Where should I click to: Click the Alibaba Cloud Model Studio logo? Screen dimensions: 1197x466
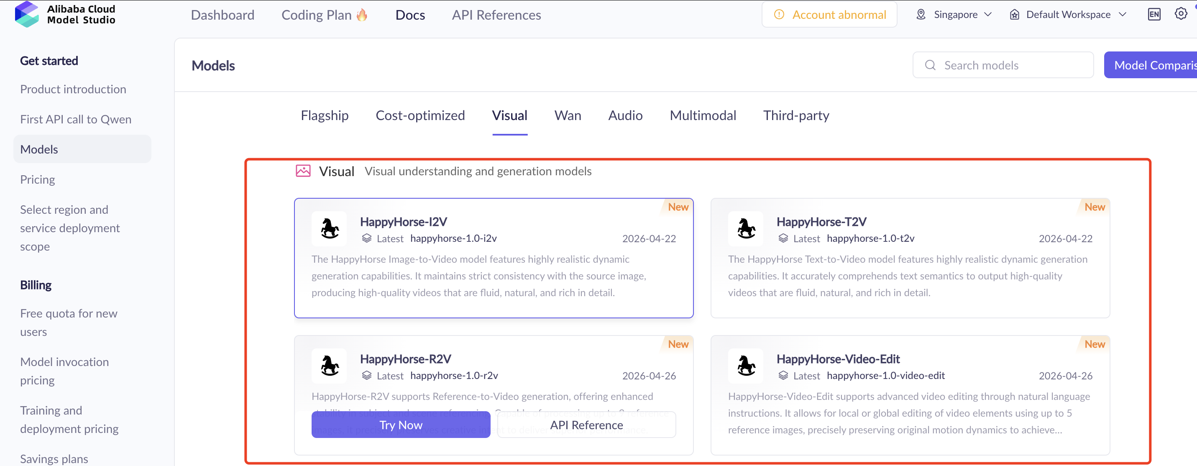point(65,14)
